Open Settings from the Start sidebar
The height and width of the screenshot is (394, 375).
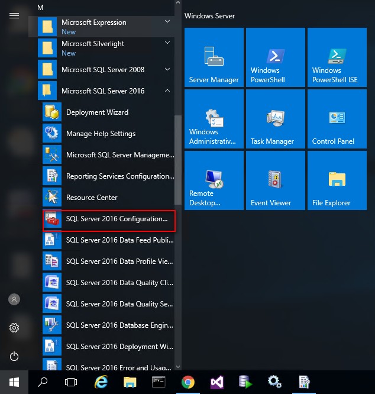click(14, 328)
